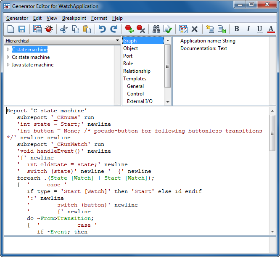Image resolution: width=280 pixels, height=257 pixels.
Task: Expand the Java state machine node
Action: pyautogui.click(x=8, y=65)
